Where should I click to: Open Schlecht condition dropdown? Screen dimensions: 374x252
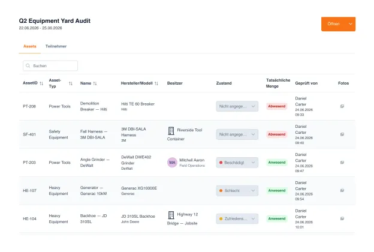point(237,191)
